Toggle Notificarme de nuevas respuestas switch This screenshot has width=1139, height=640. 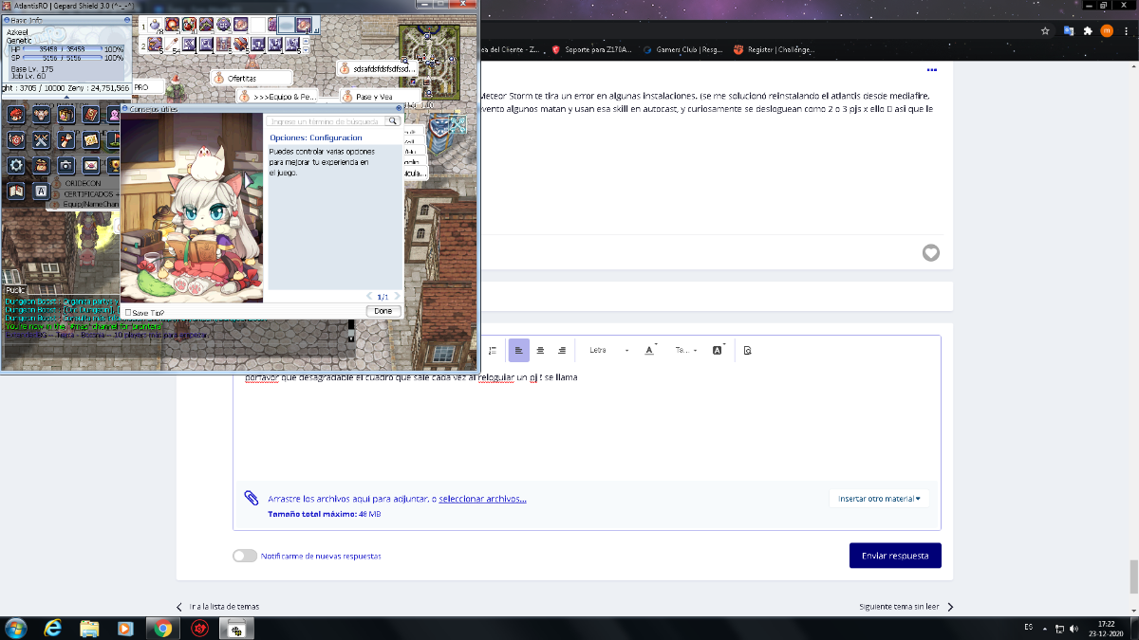tap(245, 556)
